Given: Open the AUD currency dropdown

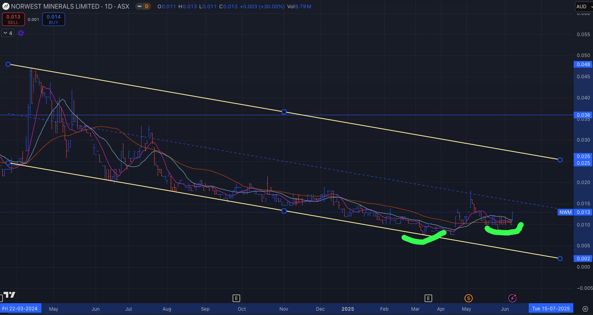Looking at the screenshot, I should coord(584,6).
